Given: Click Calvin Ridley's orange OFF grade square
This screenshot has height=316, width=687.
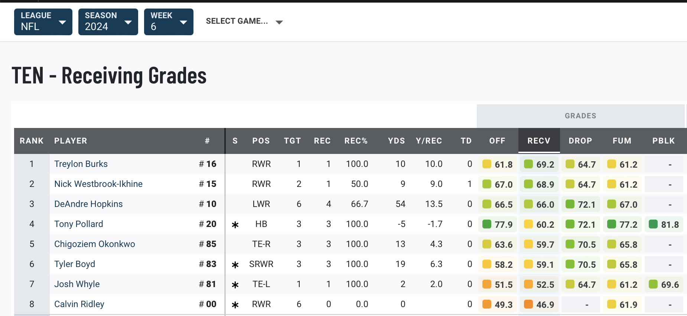Looking at the screenshot, I should (x=486, y=305).
